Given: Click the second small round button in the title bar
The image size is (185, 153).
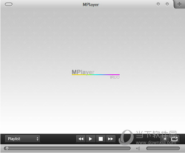Looking at the screenshot, I should (x=167, y=4).
